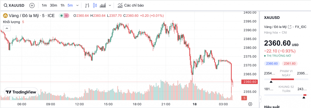Image resolution: width=311 pixels, height=108 pixels.
Task: Collapse the legend with the up chevron
Action: 7,28
